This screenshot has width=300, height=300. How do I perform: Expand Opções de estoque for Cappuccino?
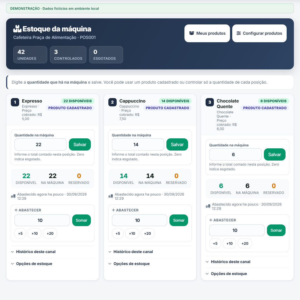click(150, 264)
